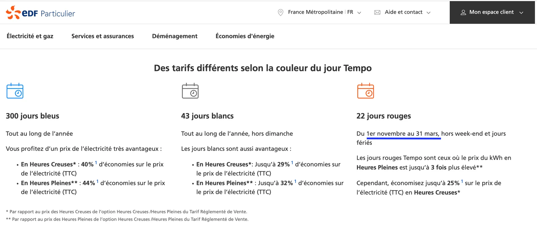Viewport: 537px width, 225px height.
Task: Click the user profile icon
Action: tap(463, 12)
